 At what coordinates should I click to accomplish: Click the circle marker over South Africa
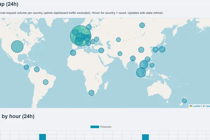(91, 93)
